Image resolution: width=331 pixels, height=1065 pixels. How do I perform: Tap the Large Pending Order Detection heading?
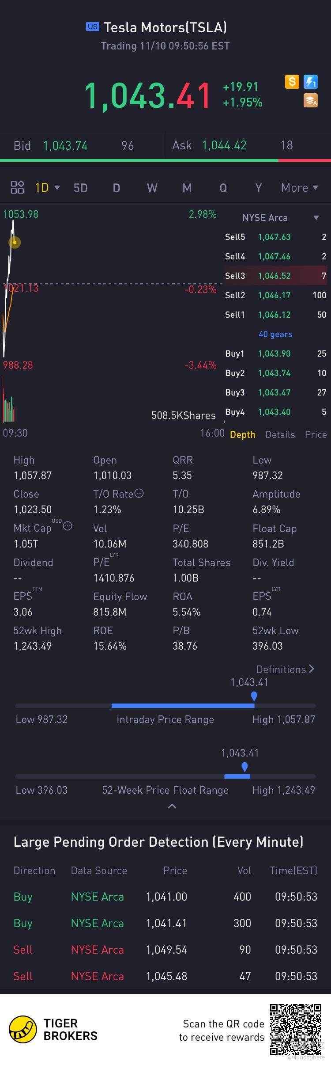point(158,842)
